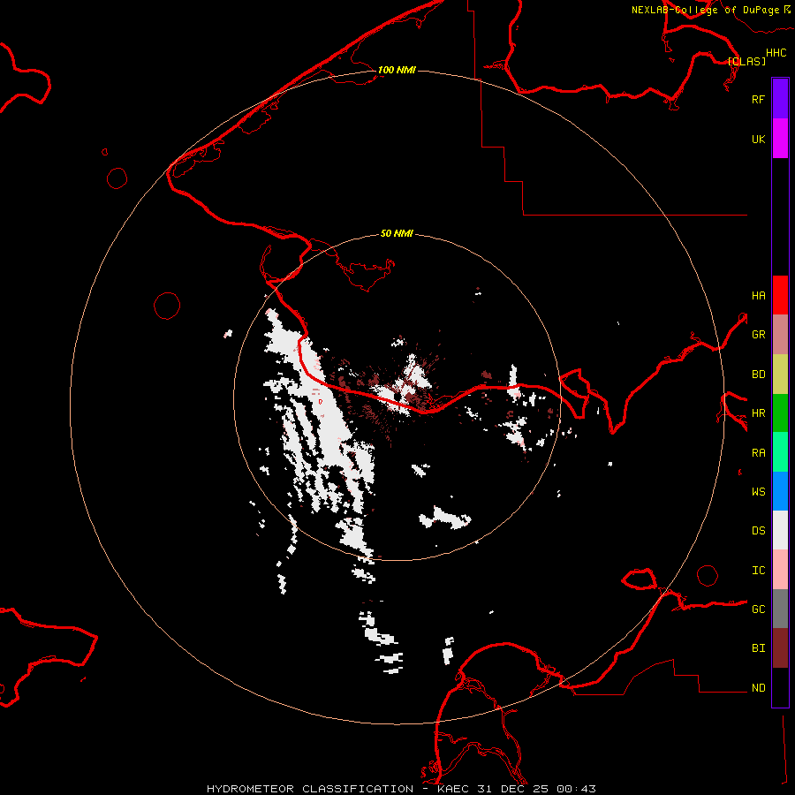795x795 pixels.
Task: Click the GC legend label
Action: pyautogui.click(x=758, y=609)
